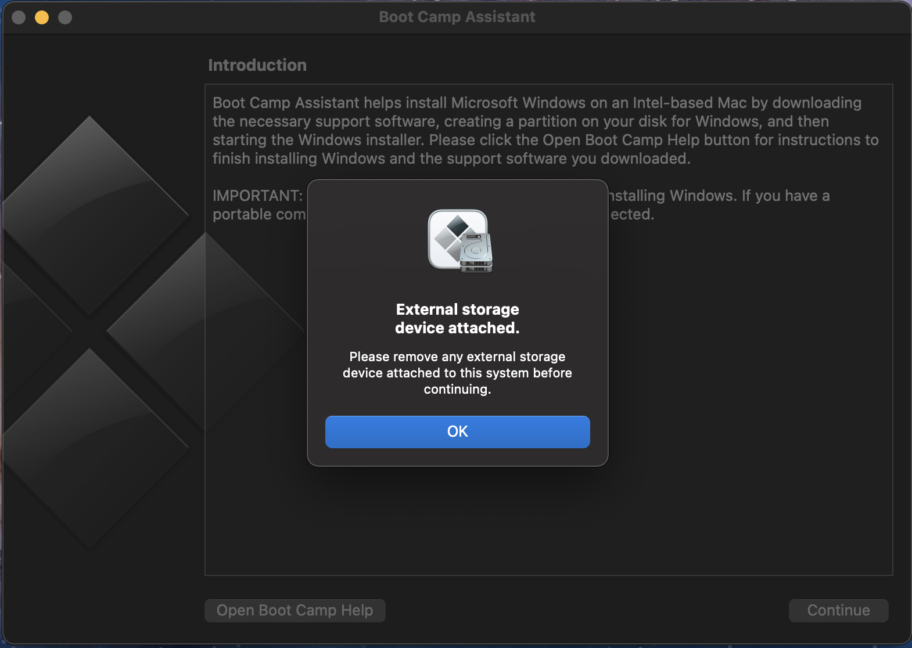Click the Continue button
The height and width of the screenshot is (648, 912).
(x=838, y=610)
